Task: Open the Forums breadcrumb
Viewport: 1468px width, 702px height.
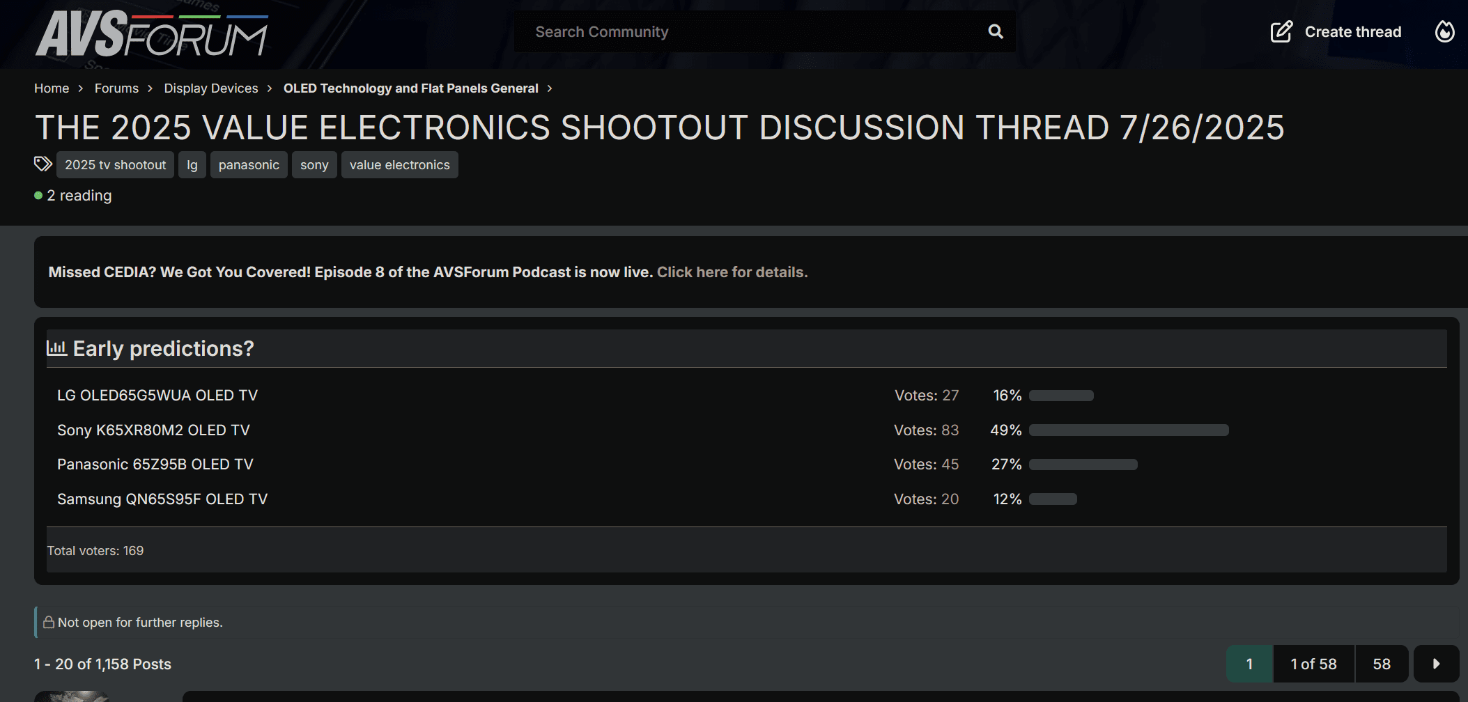Action: [x=116, y=88]
